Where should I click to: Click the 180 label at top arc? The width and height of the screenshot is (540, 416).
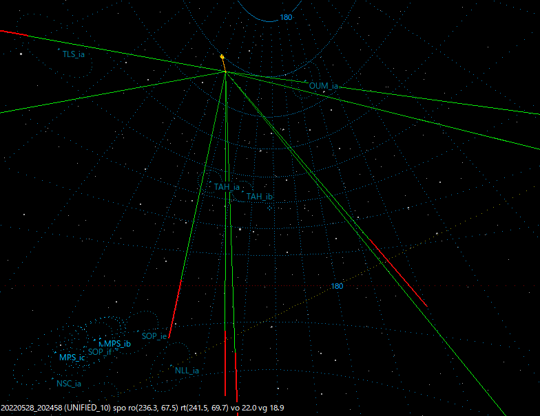[x=286, y=17]
